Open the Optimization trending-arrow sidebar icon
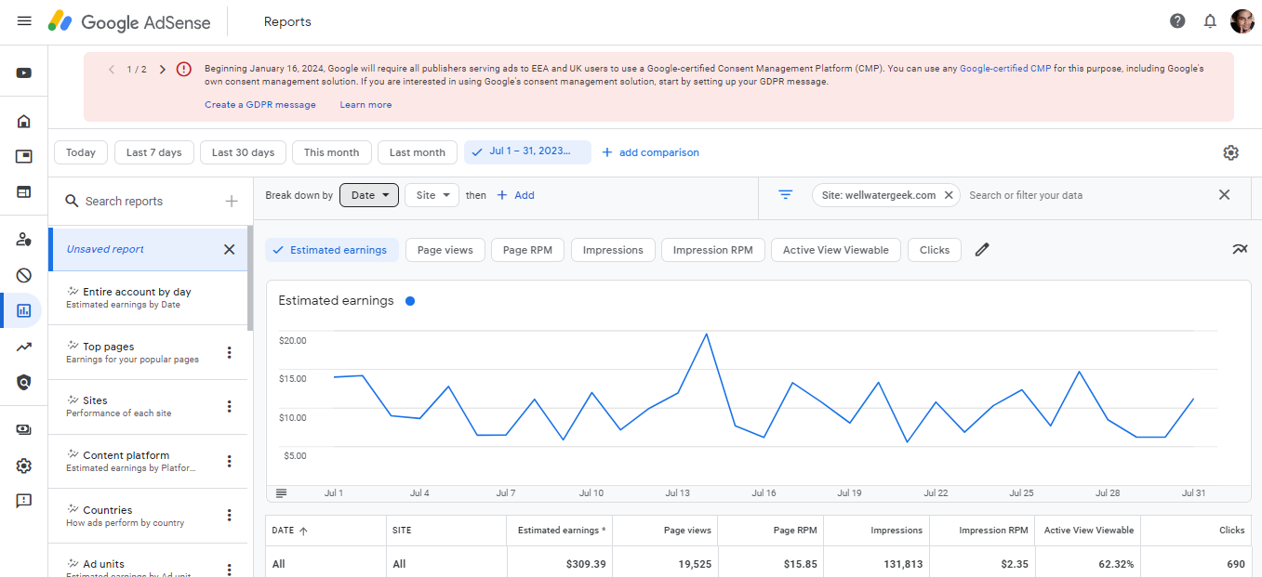This screenshot has width=1262, height=577. 24,347
